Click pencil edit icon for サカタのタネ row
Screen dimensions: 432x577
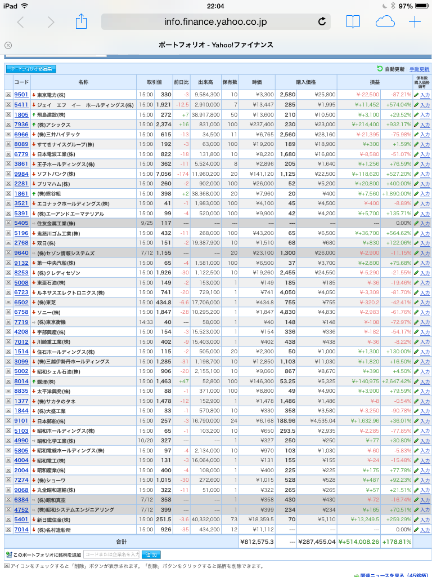[x=416, y=401]
